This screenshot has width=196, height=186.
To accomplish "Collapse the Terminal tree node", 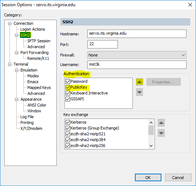I will (9, 64).
